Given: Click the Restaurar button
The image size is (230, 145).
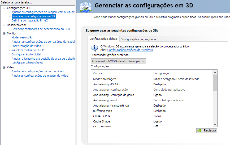Looking at the screenshot, I should [x=207, y=130].
